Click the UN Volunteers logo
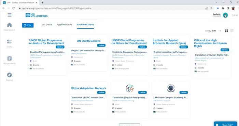 [x=37, y=15]
